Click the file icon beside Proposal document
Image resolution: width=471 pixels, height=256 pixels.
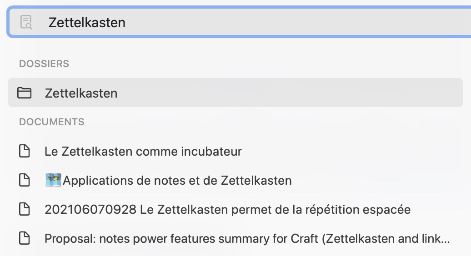pyautogui.click(x=25, y=238)
